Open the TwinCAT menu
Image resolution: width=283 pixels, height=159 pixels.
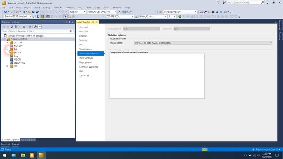58,8
